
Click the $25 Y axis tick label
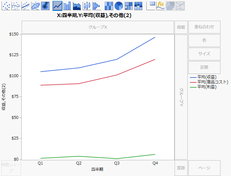[15, 139]
